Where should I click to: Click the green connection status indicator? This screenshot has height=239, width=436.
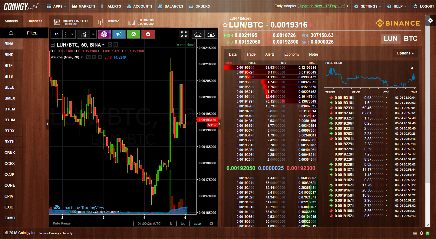coord(427,233)
